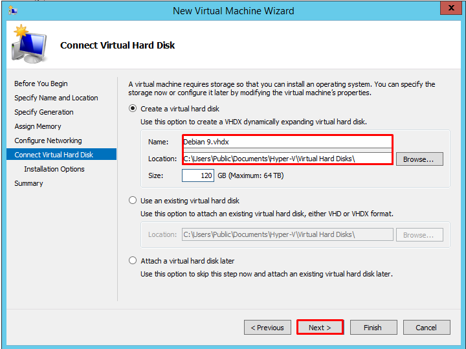Screen dimensions: 466x349
Task: Go to Installation Options step
Action: 54,169
